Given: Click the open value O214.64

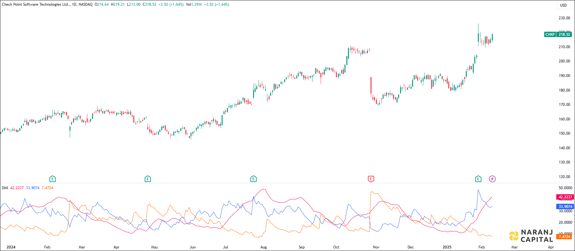Looking at the screenshot, I should click(x=102, y=4).
